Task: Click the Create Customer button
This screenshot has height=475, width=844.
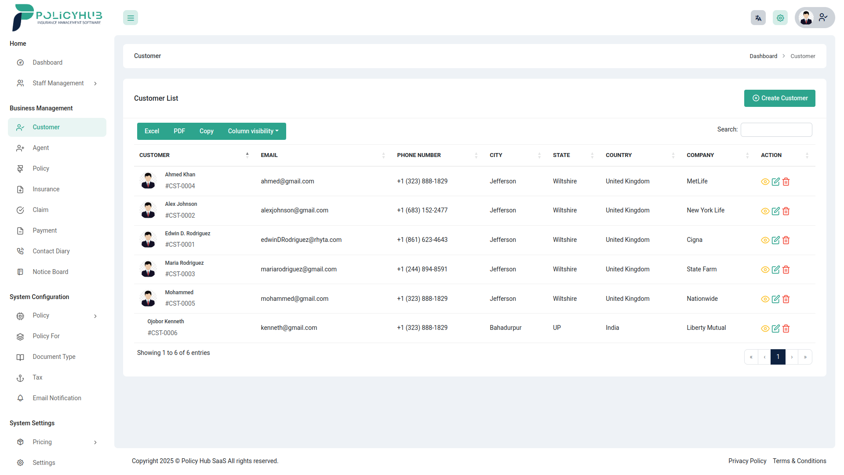Action: [779, 98]
